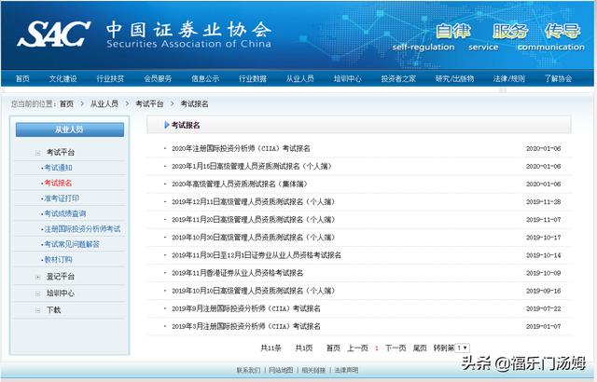Open the 教材订购 sidebar link
The width and height of the screenshot is (597, 382).
click(x=58, y=260)
